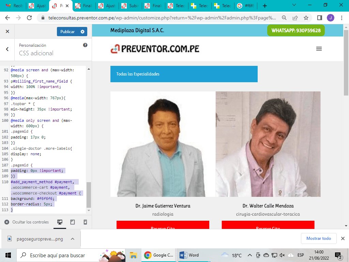
Task: Click the taskbar search box
Action: [x=71, y=255]
